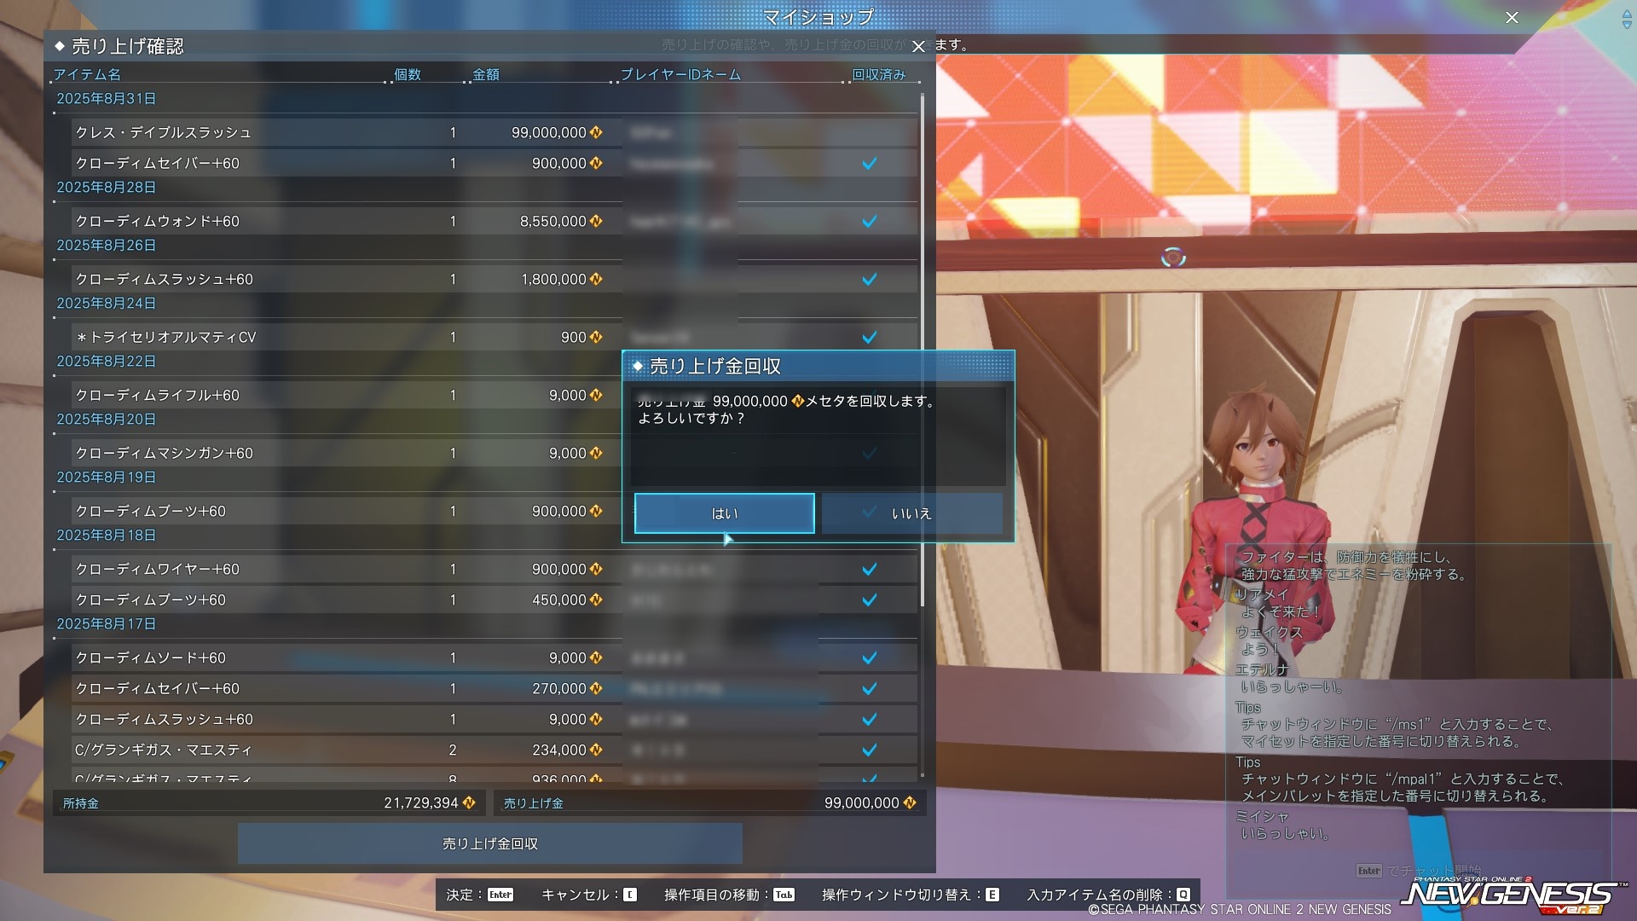The width and height of the screenshot is (1637, 921).
Task: Click the 金額 column header
Action: coord(486,75)
